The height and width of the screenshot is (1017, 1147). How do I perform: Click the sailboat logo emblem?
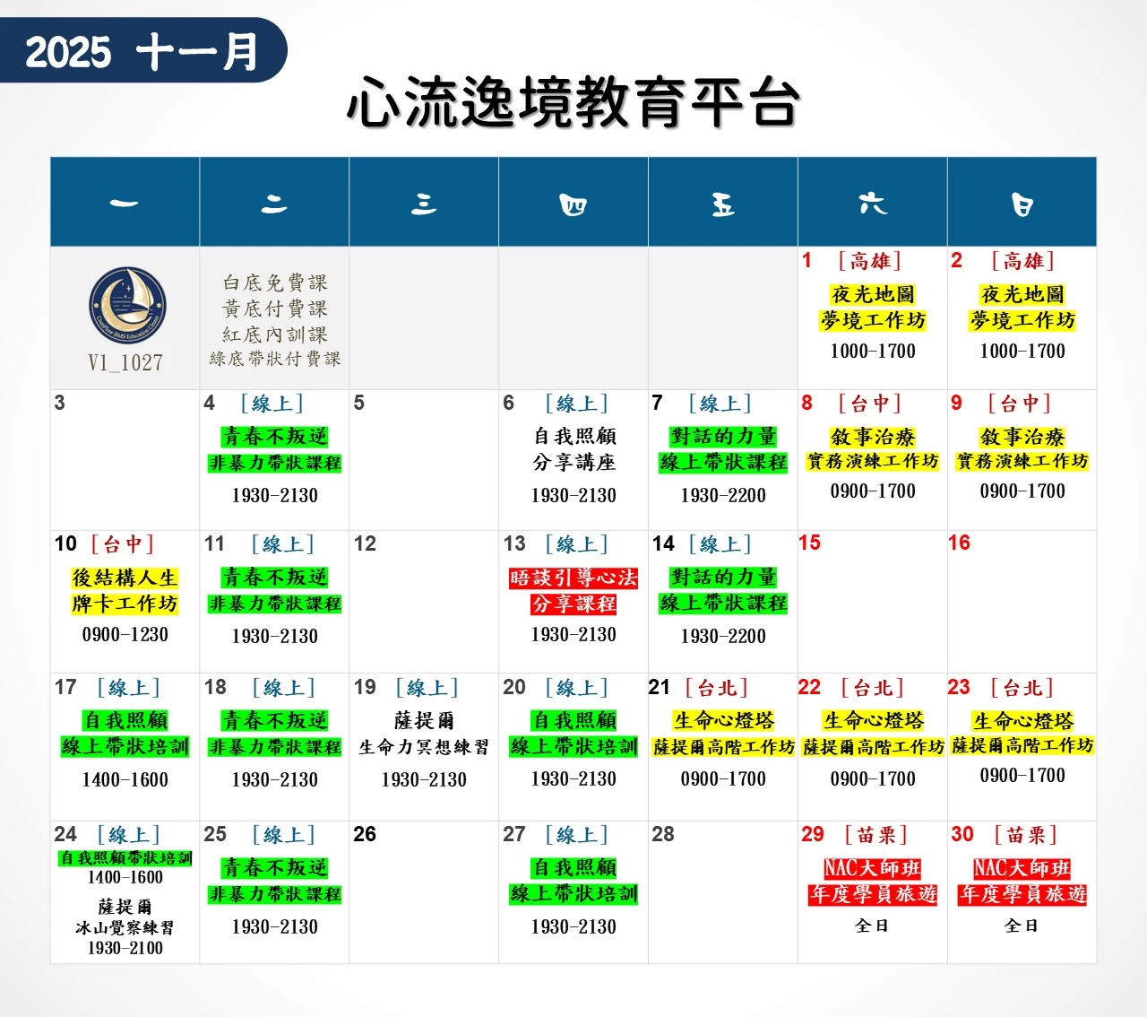tap(127, 306)
